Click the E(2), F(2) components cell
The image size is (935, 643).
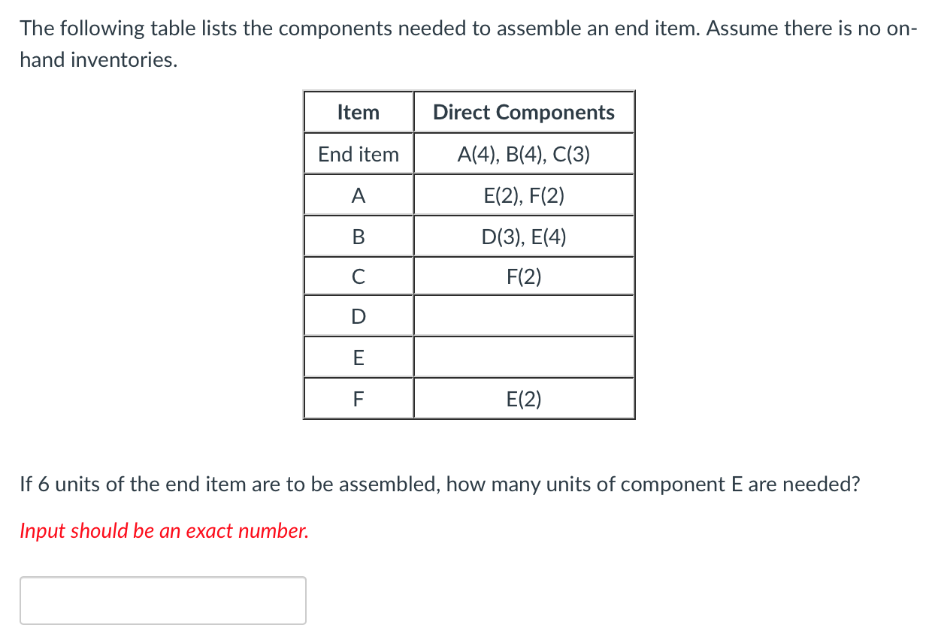point(524,195)
